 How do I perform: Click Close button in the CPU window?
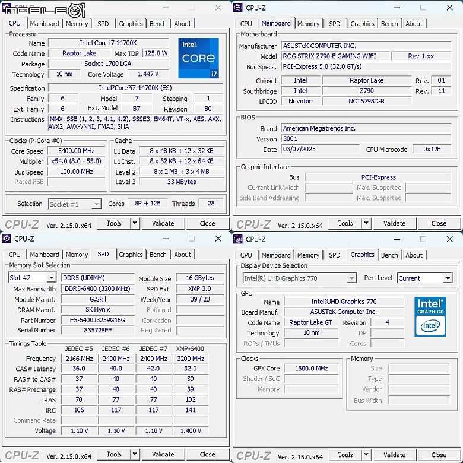click(x=207, y=223)
